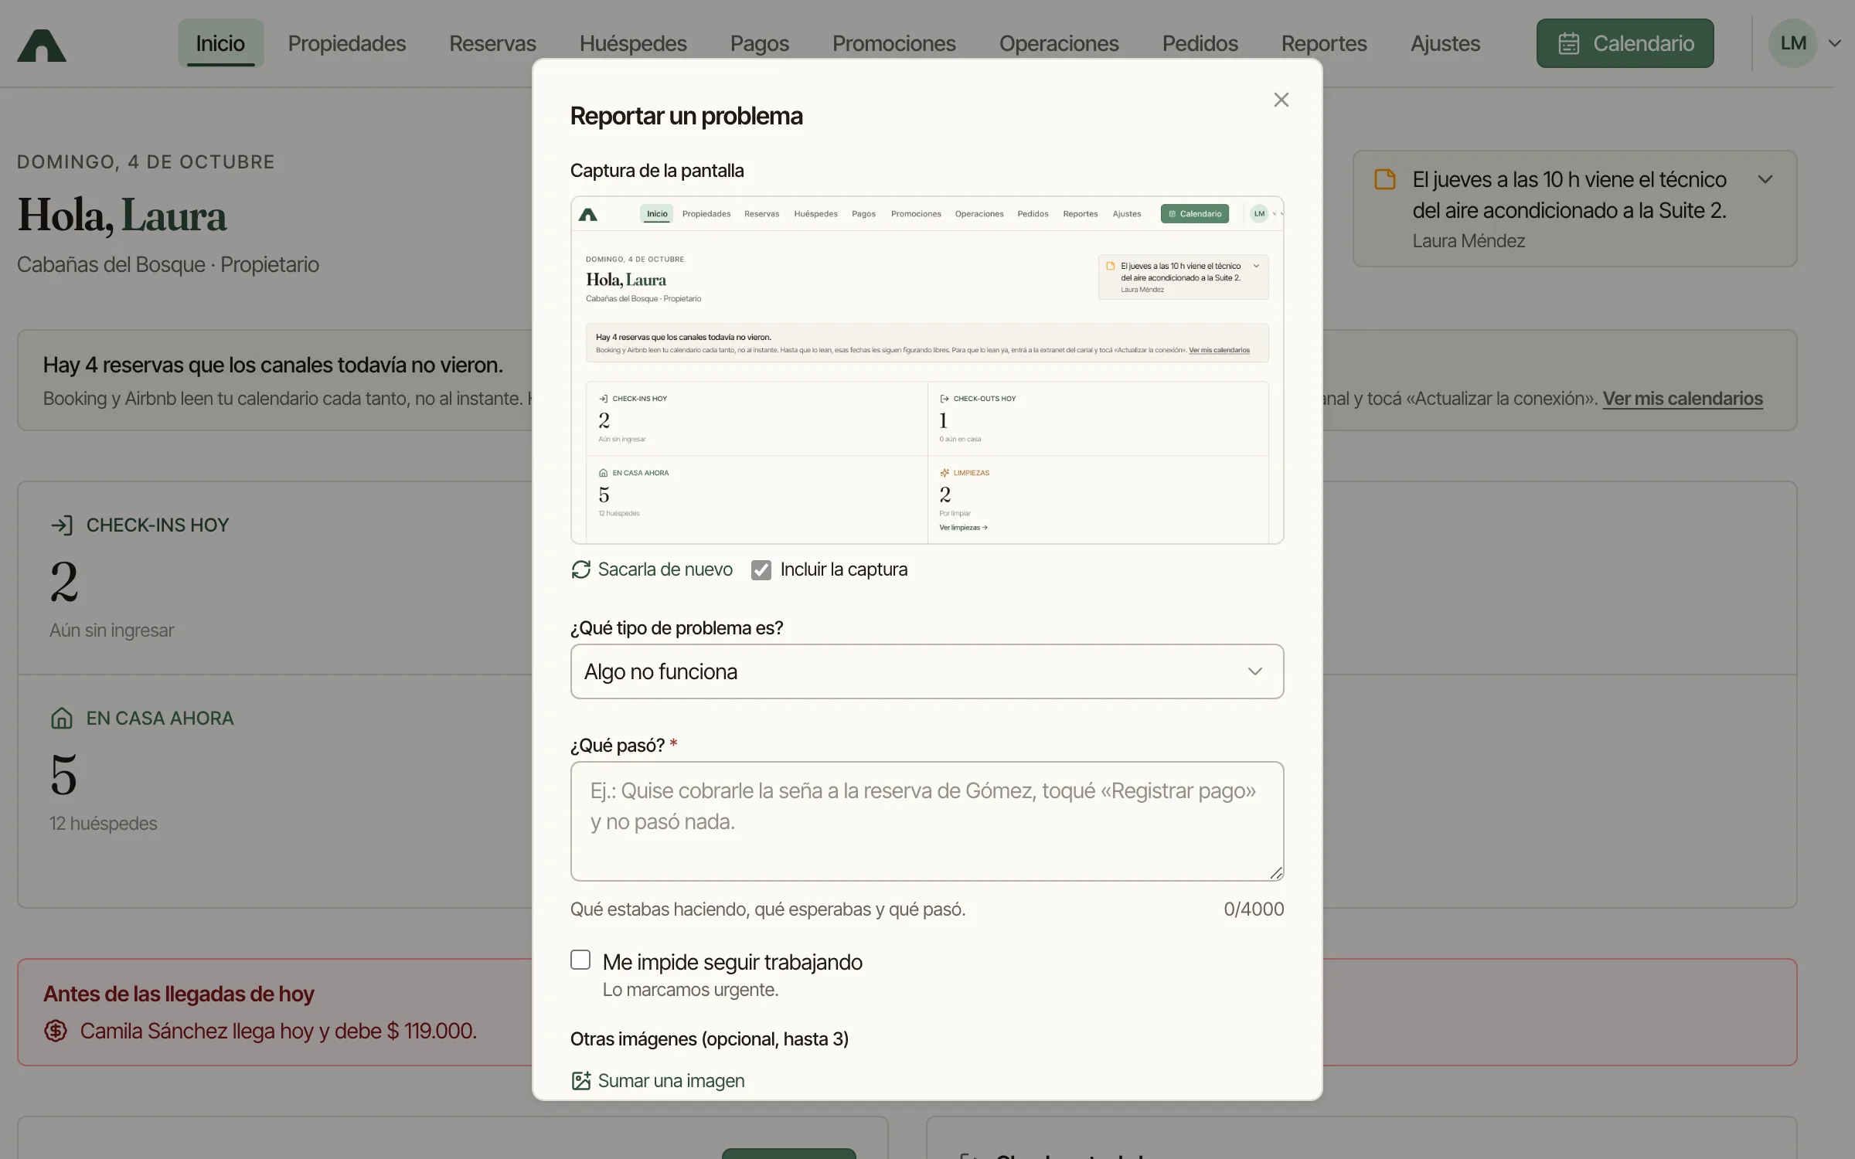Screen dimensions: 1855x1159
Task: Click the textarea resize handle corner
Action: click(x=1275, y=872)
